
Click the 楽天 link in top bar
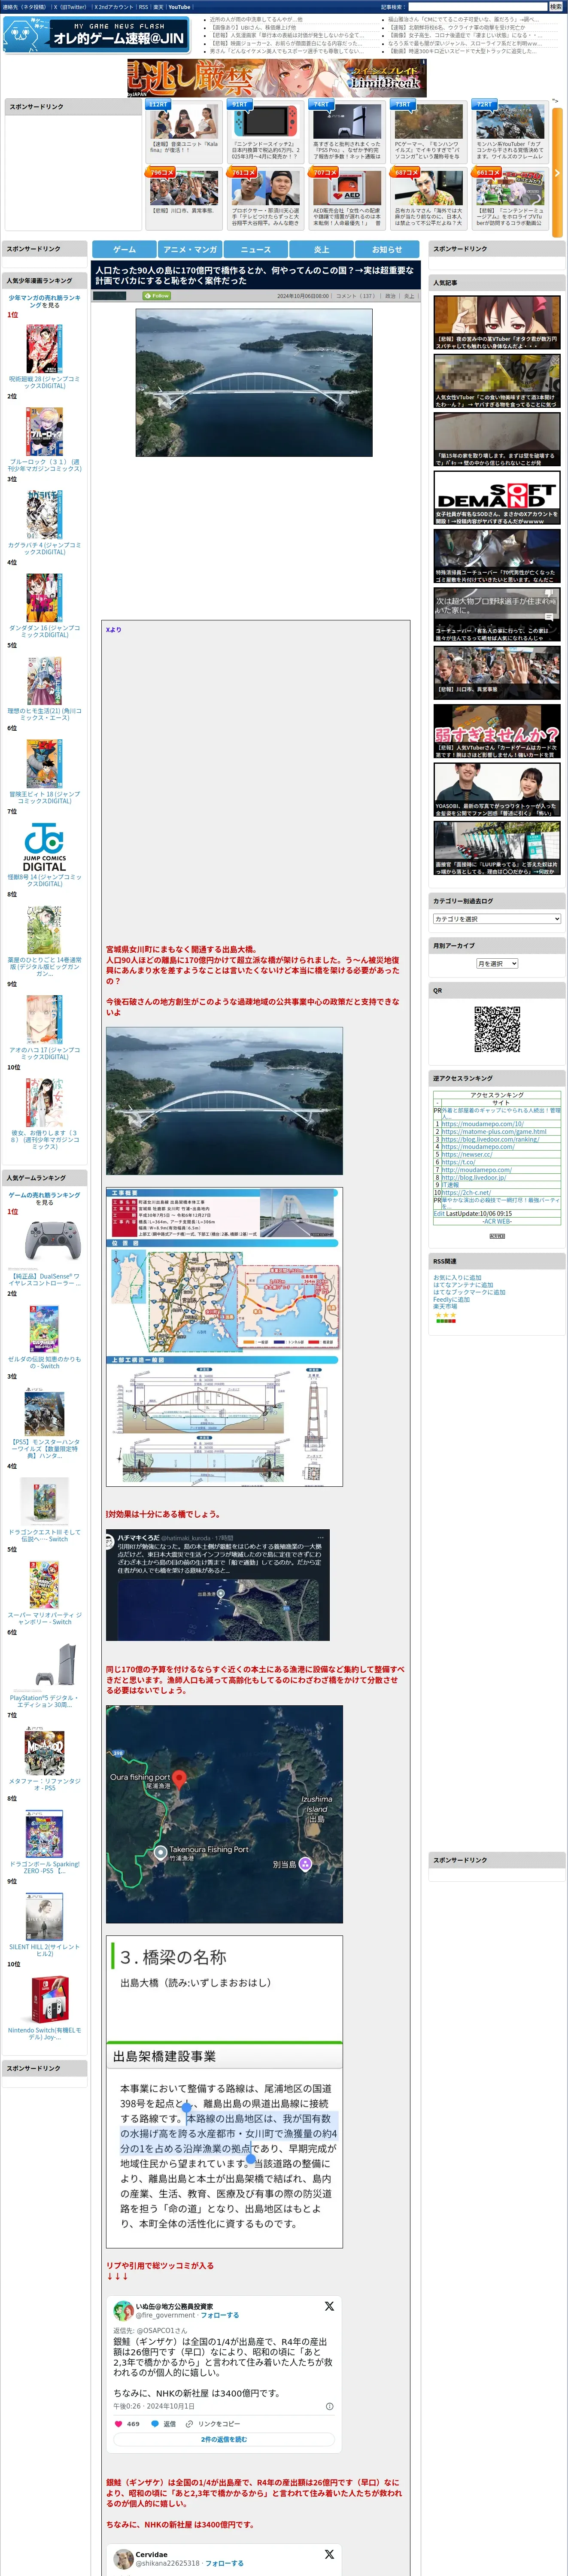(158, 7)
